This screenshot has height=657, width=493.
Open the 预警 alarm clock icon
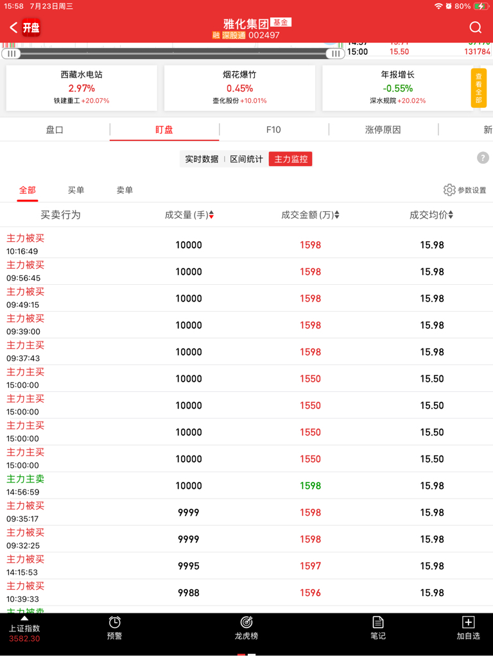pos(114,622)
